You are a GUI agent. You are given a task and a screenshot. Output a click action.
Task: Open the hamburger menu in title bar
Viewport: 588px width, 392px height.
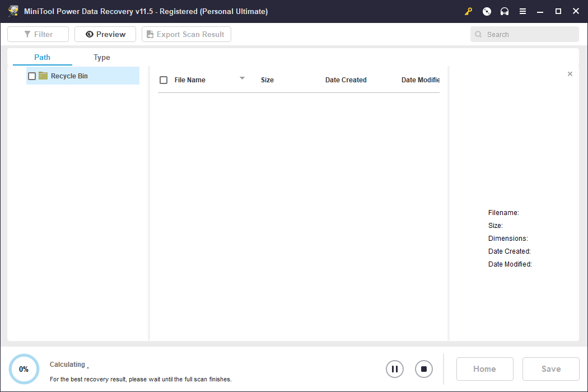point(522,12)
